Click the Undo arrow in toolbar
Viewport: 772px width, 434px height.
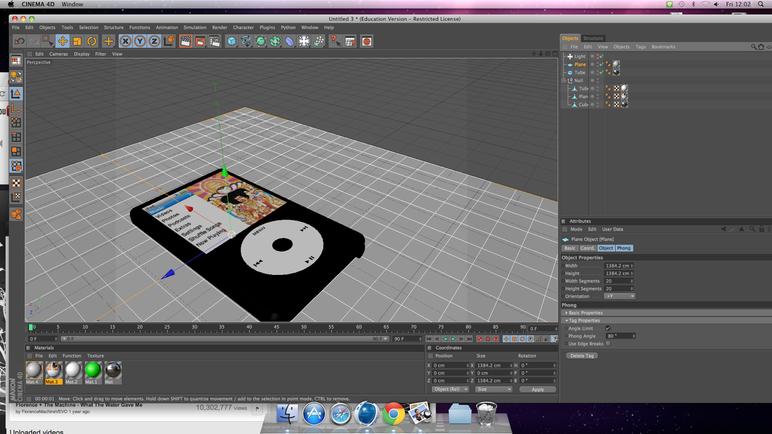click(19, 41)
